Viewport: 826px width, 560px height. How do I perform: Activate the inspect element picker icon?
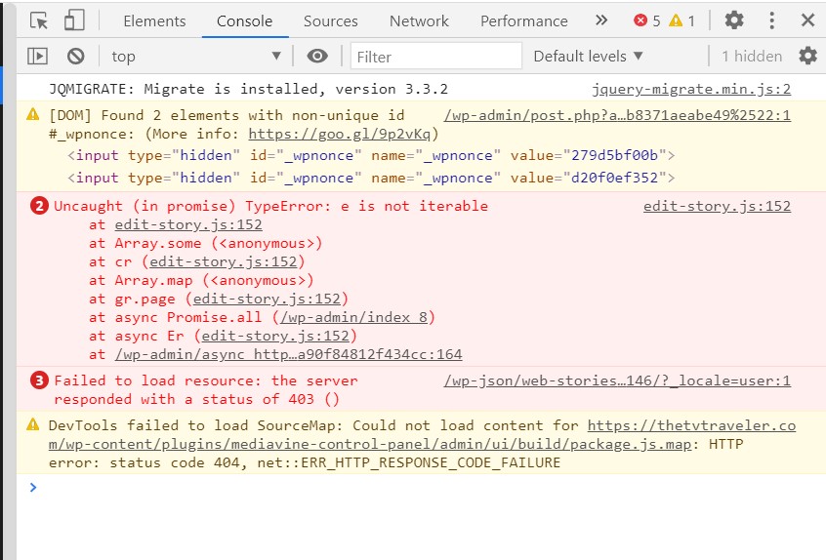39,20
